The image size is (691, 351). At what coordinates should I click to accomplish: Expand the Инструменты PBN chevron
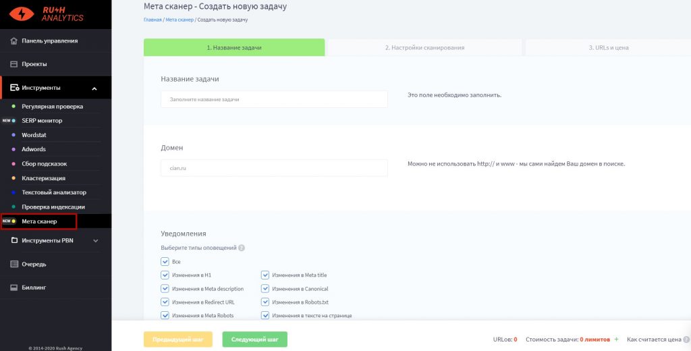point(96,240)
